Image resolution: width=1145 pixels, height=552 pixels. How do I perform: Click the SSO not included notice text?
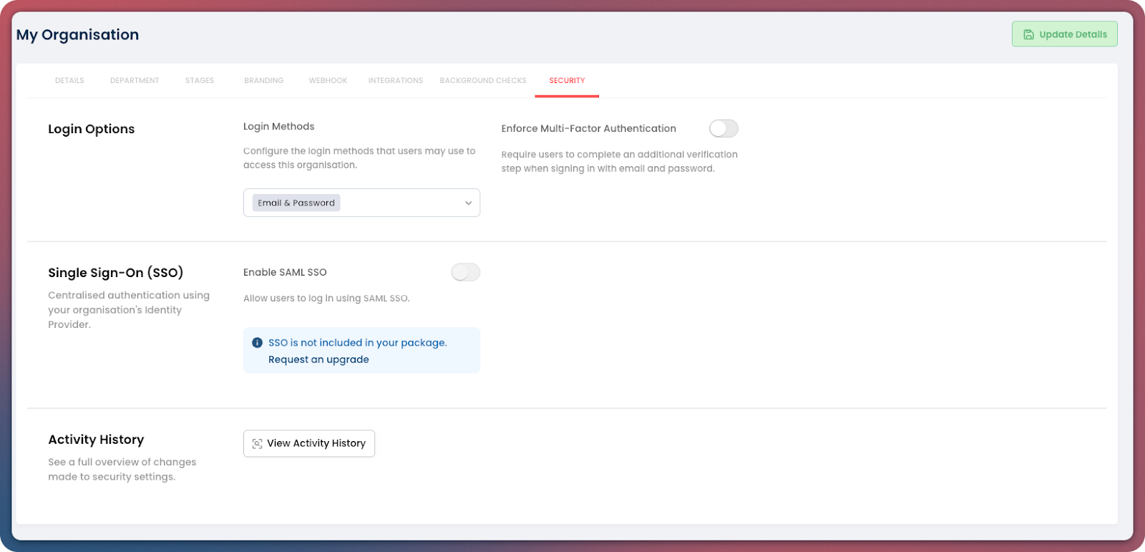[x=357, y=343]
